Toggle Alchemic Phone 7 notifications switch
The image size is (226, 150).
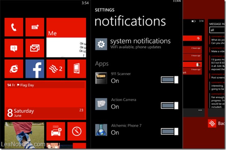[169, 131]
